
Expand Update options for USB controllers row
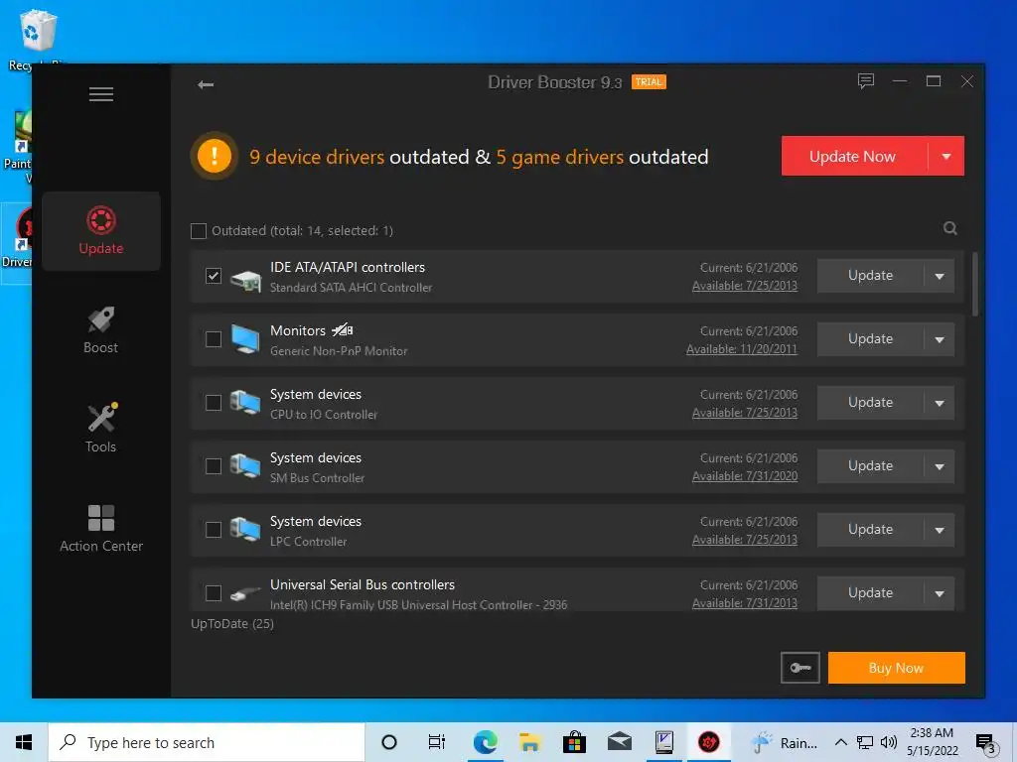(940, 593)
